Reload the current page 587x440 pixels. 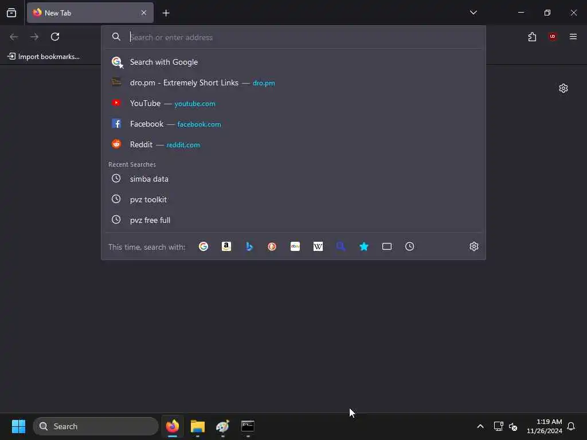[55, 37]
